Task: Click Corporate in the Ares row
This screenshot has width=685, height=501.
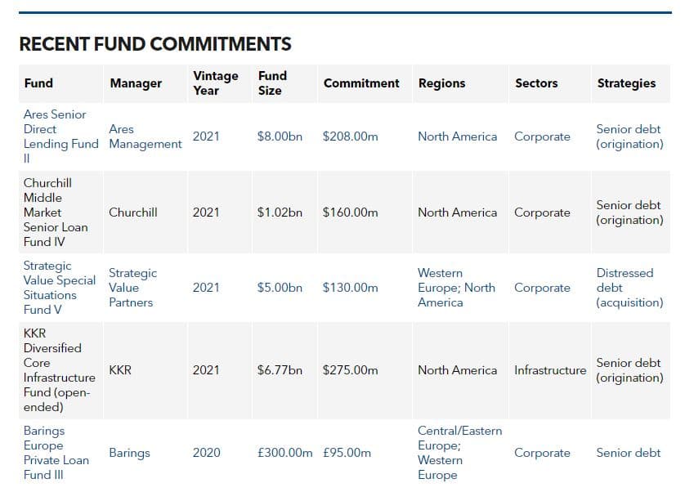Action: (x=542, y=136)
